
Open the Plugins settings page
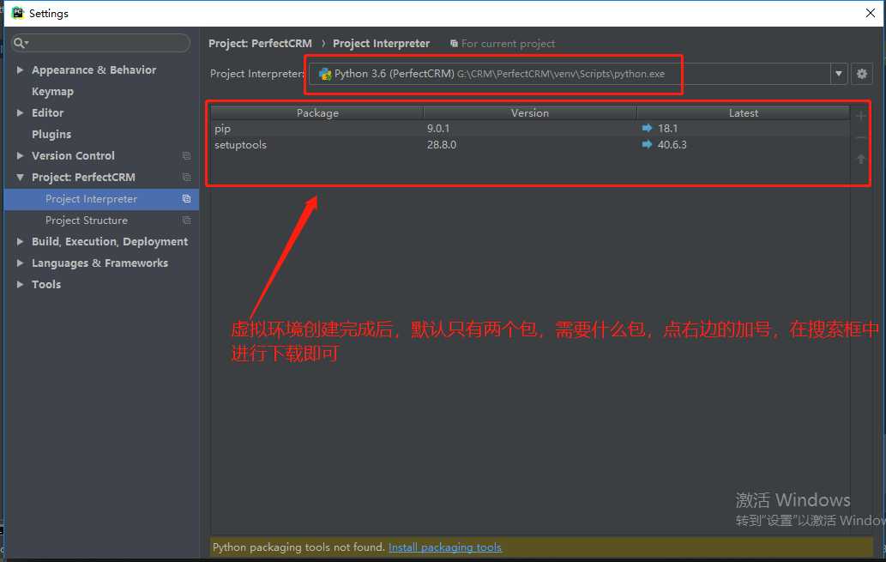pos(51,135)
